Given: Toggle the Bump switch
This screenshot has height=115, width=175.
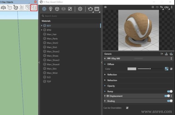Looking at the screenshot, I should coord(170,91).
